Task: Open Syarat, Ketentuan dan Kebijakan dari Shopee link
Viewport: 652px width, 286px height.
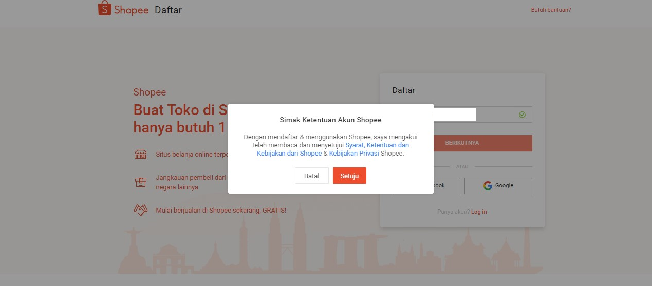Action: coord(333,149)
